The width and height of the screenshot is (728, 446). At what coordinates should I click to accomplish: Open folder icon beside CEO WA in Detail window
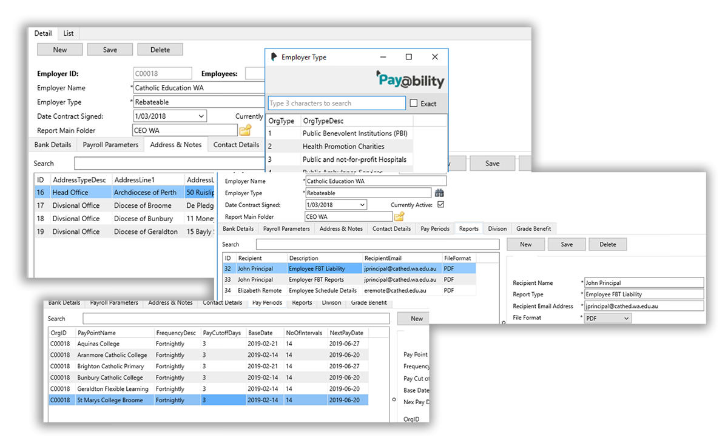click(x=245, y=130)
